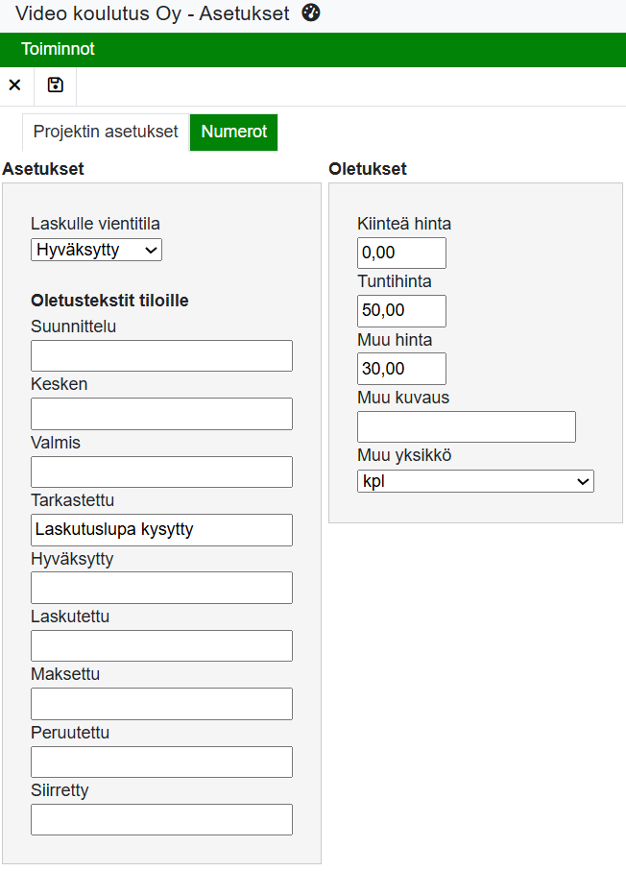Viewport: 626px width, 871px height.
Task: Focus the Tuntihinta price field
Action: pos(401,311)
